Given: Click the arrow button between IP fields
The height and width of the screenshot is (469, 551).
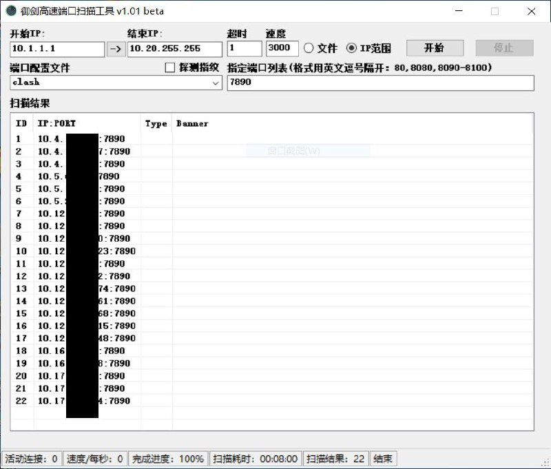Looking at the screenshot, I should pyautogui.click(x=116, y=49).
